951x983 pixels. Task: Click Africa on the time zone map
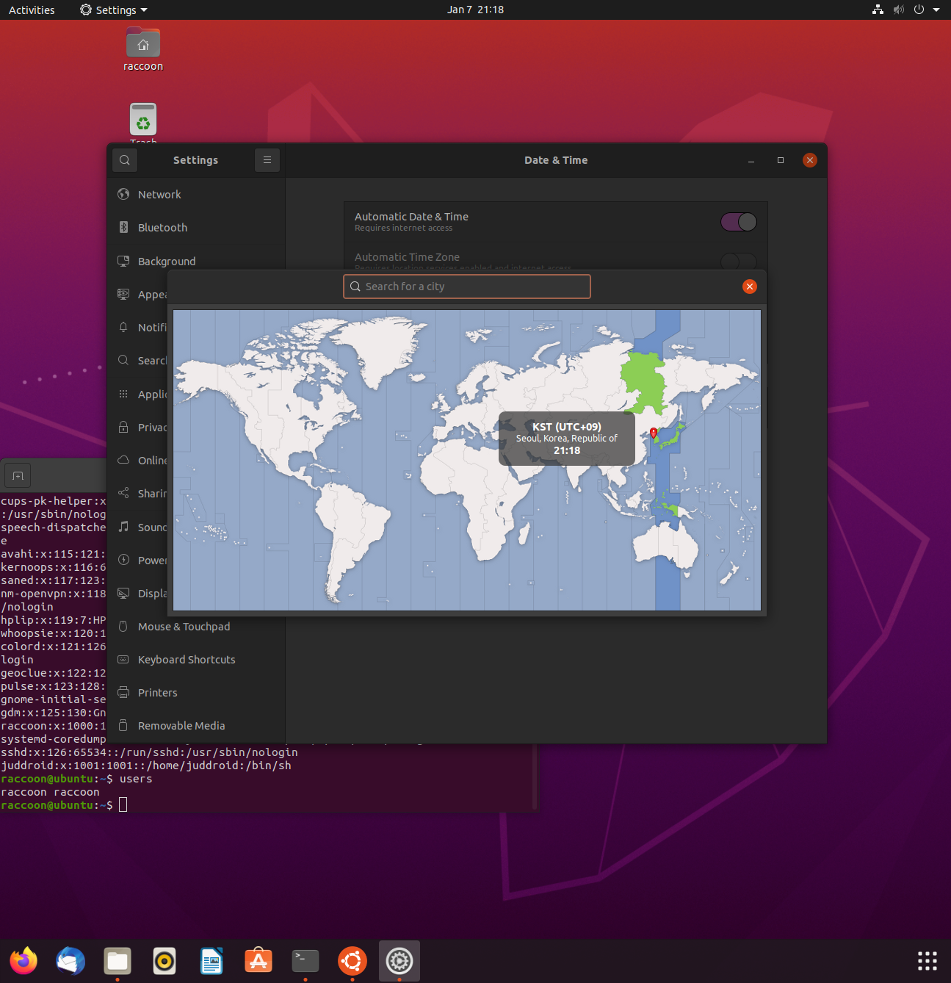(x=477, y=500)
